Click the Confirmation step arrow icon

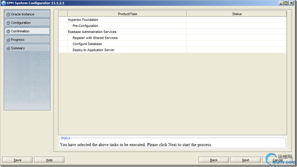point(8,31)
